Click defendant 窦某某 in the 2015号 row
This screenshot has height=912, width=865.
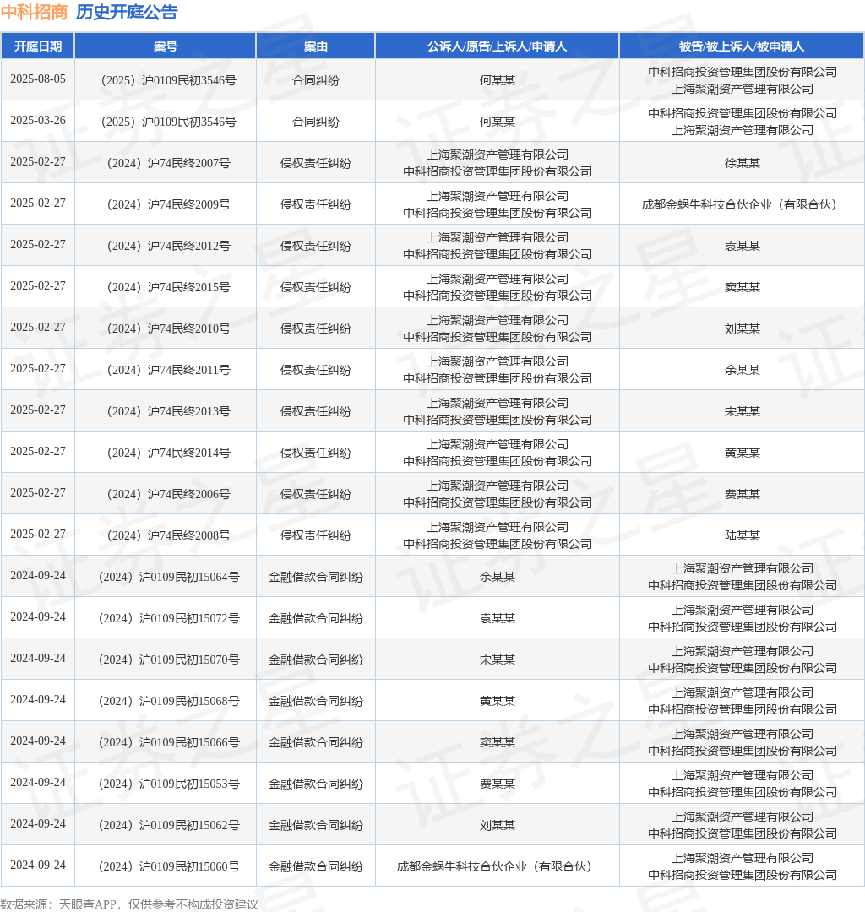point(742,287)
